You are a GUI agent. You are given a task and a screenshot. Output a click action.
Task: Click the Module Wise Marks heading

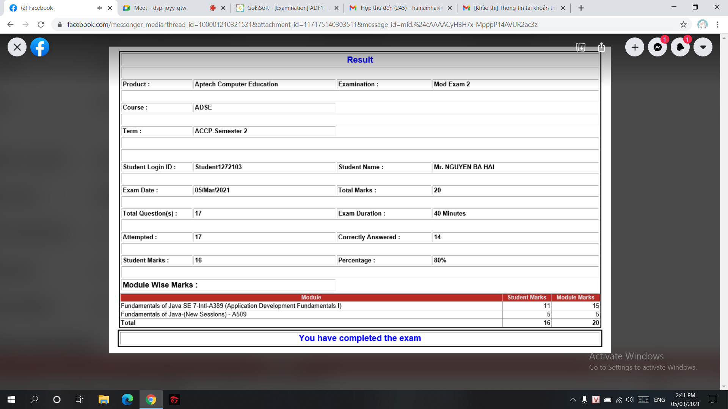coord(160,285)
